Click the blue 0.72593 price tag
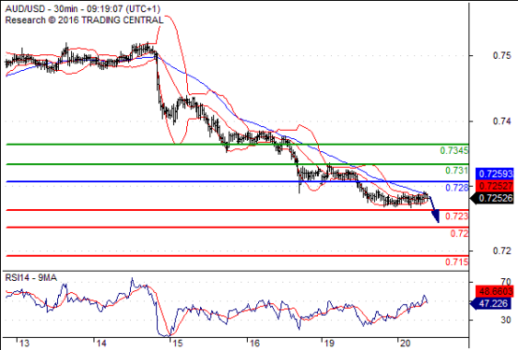 coord(495,174)
